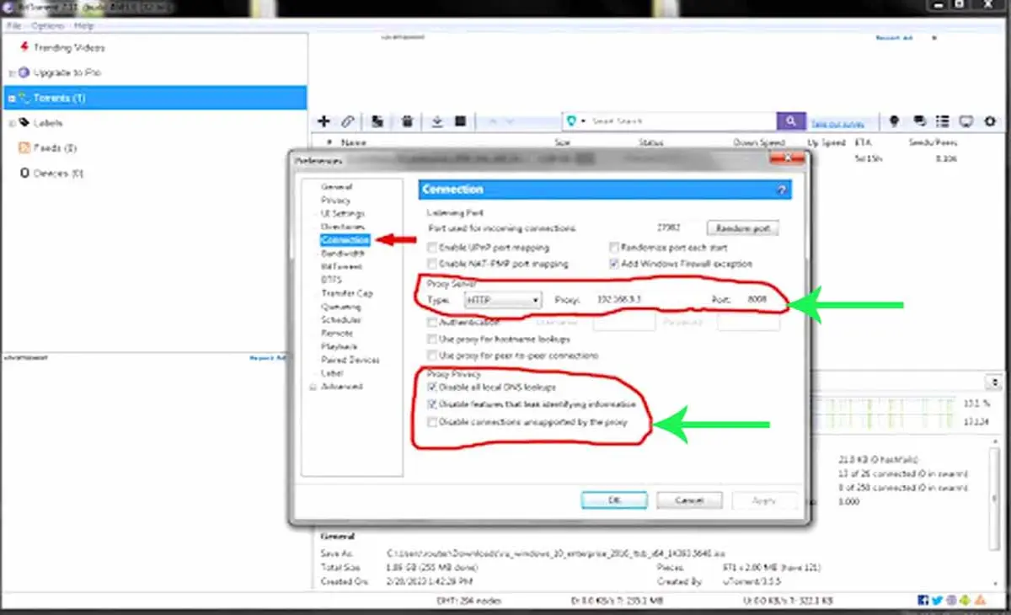
Task: Sort torrents by Down Speed column header
Action: pyautogui.click(x=758, y=143)
